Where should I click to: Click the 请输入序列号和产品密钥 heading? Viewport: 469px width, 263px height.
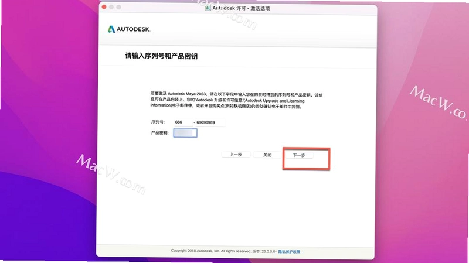click(161, 56)
